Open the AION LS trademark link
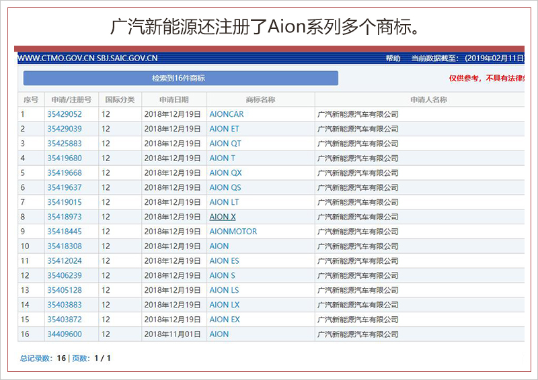The height and width of the screenshot is (380, 538). 224,290
